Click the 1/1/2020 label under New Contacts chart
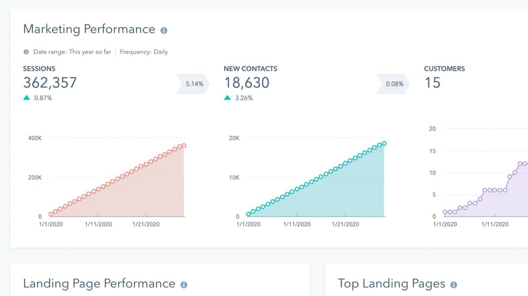Image resolution: width=528 pixels, height=296 pixels. pos(248,224)
